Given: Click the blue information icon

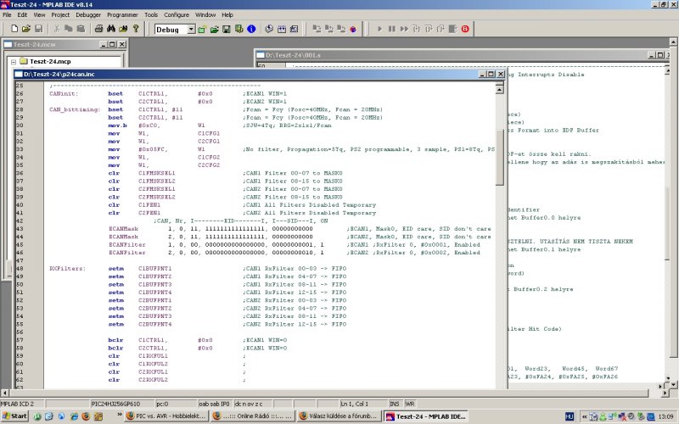Looking at the screenshot, I should pyautogui.click(x=251, y=29).
